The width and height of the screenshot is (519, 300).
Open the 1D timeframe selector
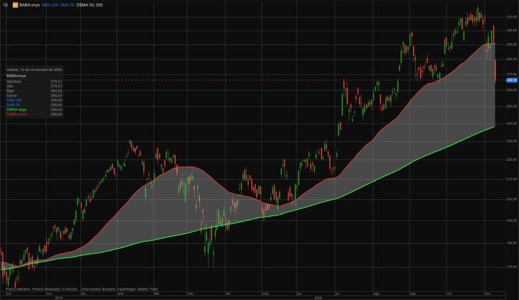point(5,4)
